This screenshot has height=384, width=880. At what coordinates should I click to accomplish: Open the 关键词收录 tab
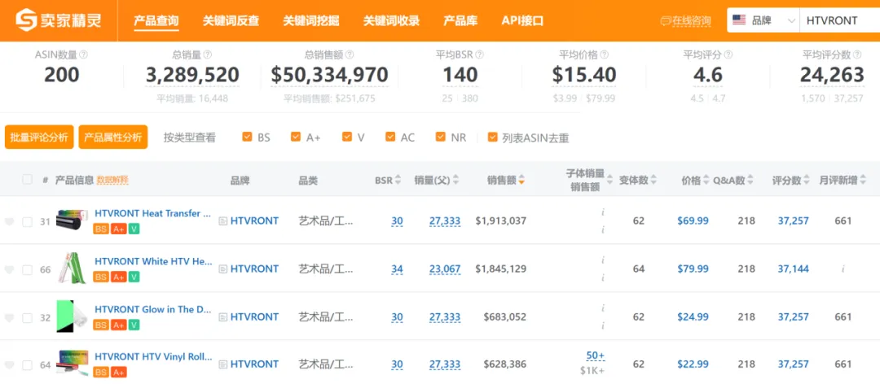(x=391, y=21)
